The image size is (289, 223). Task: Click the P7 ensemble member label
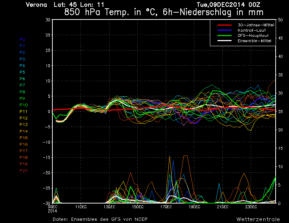(22, 85)
